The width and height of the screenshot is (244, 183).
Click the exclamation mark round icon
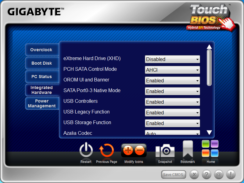(x=231, y=174)
